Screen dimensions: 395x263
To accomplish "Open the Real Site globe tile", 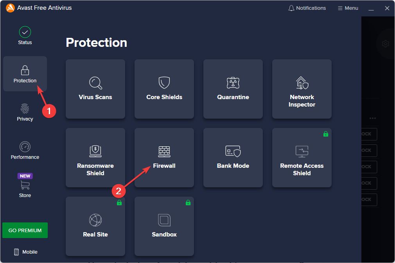I will 95,226.
